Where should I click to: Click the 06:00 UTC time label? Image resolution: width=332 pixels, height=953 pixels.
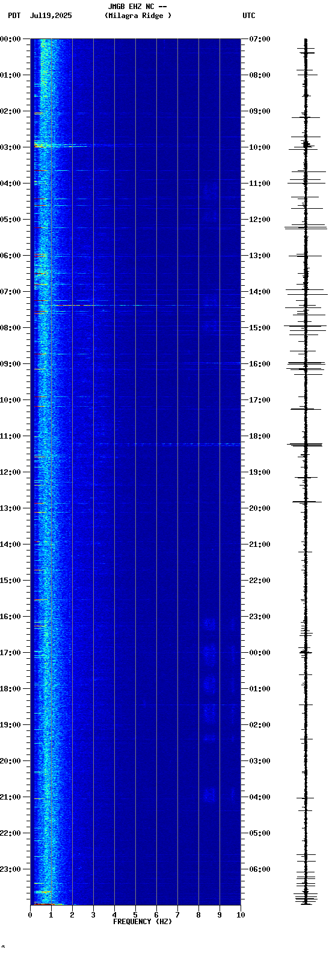coord(259,869)
